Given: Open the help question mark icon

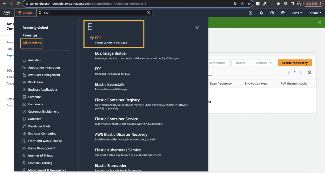Looking at the screenshot, I should 272,13.
